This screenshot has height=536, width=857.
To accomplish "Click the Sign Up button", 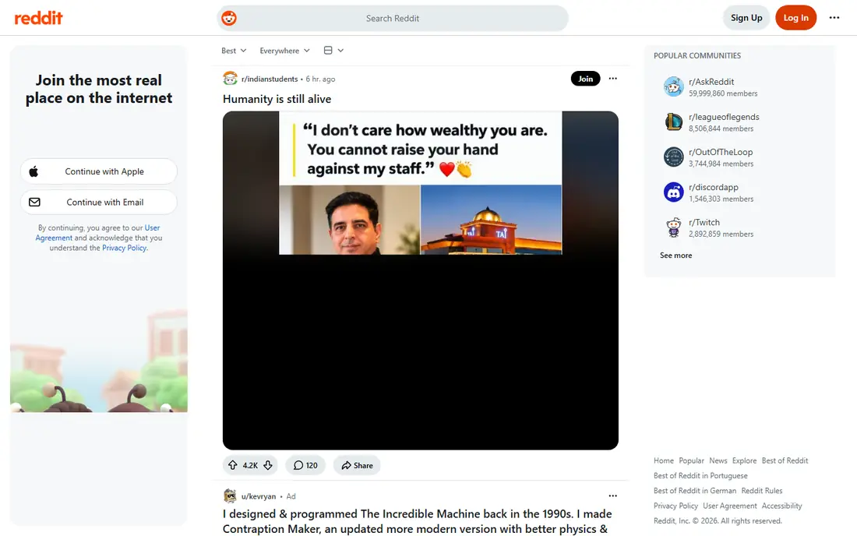I will 746,17.
